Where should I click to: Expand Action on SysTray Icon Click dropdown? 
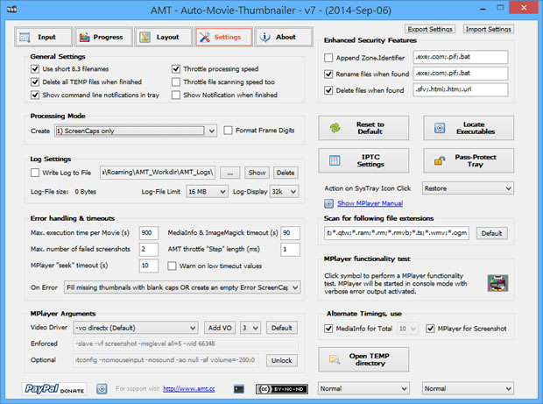[468, 188]
